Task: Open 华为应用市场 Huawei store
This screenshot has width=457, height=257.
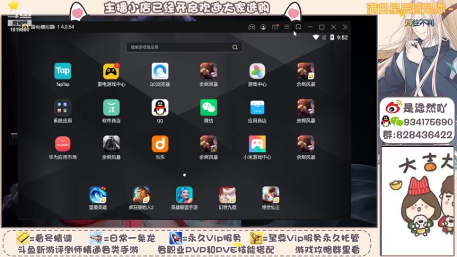Action: pos(63,144)
